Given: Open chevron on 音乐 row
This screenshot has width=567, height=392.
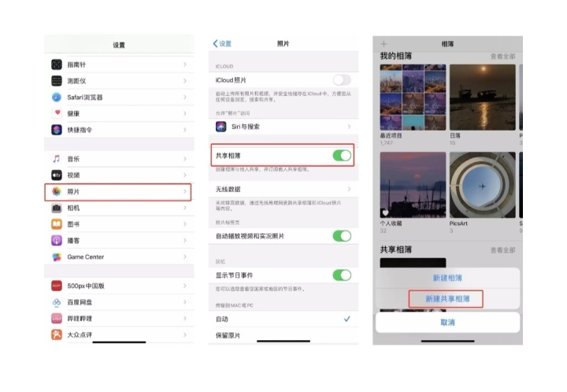Looking at the screenshot, I should pos(185,158).
